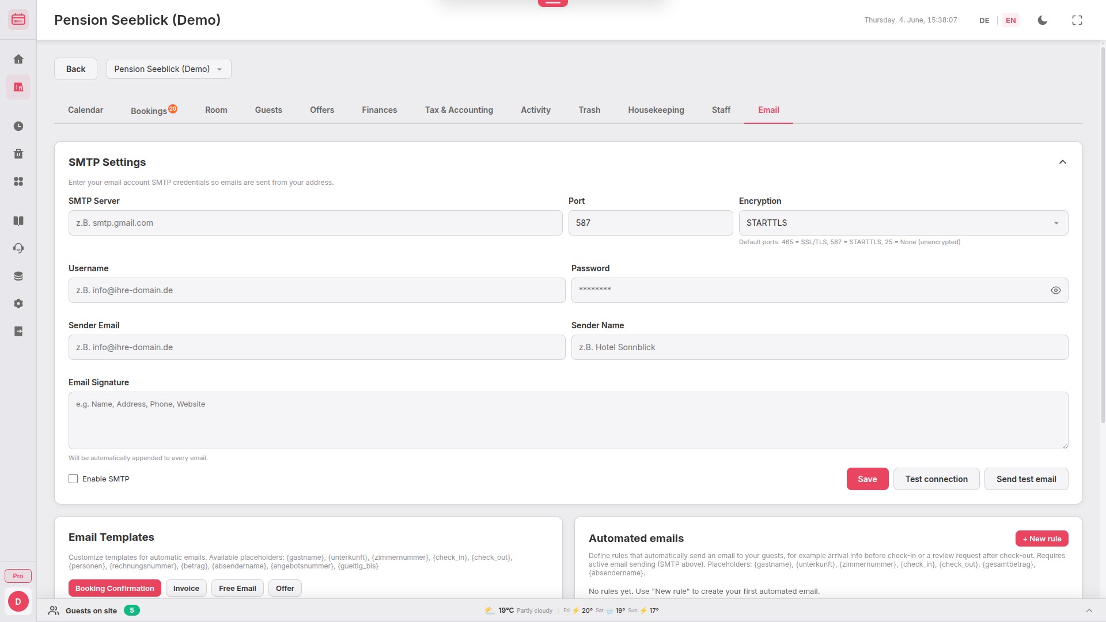The height and width of the screenshot is (622, 1106).
Task: Open the home icon in sidebar
Action: click(x=18, y=59)
